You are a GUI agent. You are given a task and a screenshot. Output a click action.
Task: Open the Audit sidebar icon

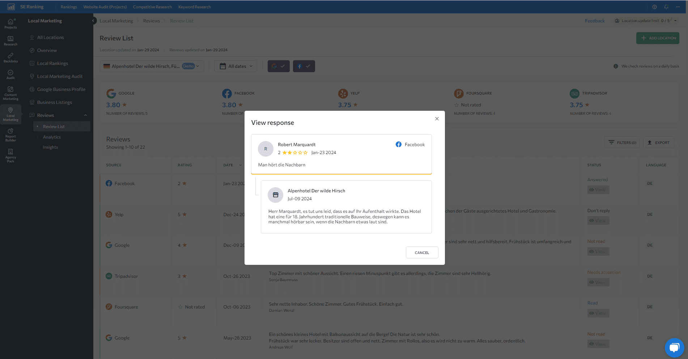(x=10, y=74)
